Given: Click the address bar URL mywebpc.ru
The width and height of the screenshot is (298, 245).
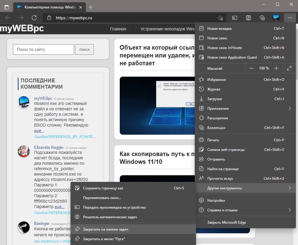Looking at the screenshot, I should click(x=74, y=18).
